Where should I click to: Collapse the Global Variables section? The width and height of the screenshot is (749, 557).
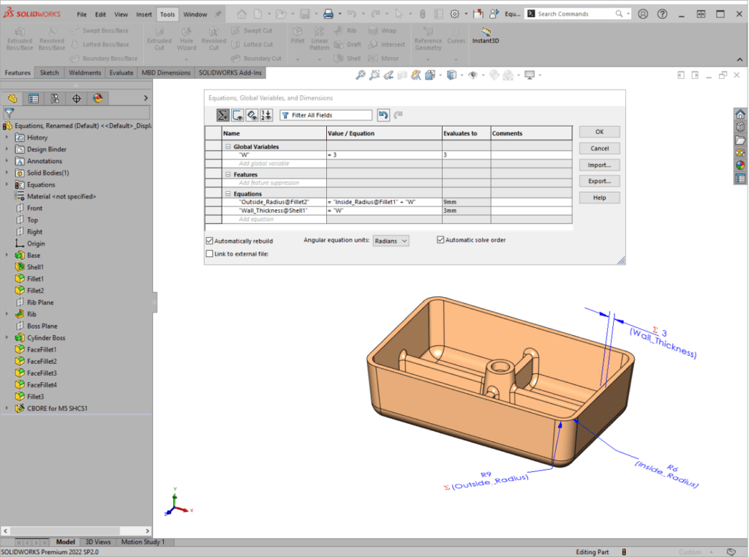pyautogui.click(x=227, y=147)
